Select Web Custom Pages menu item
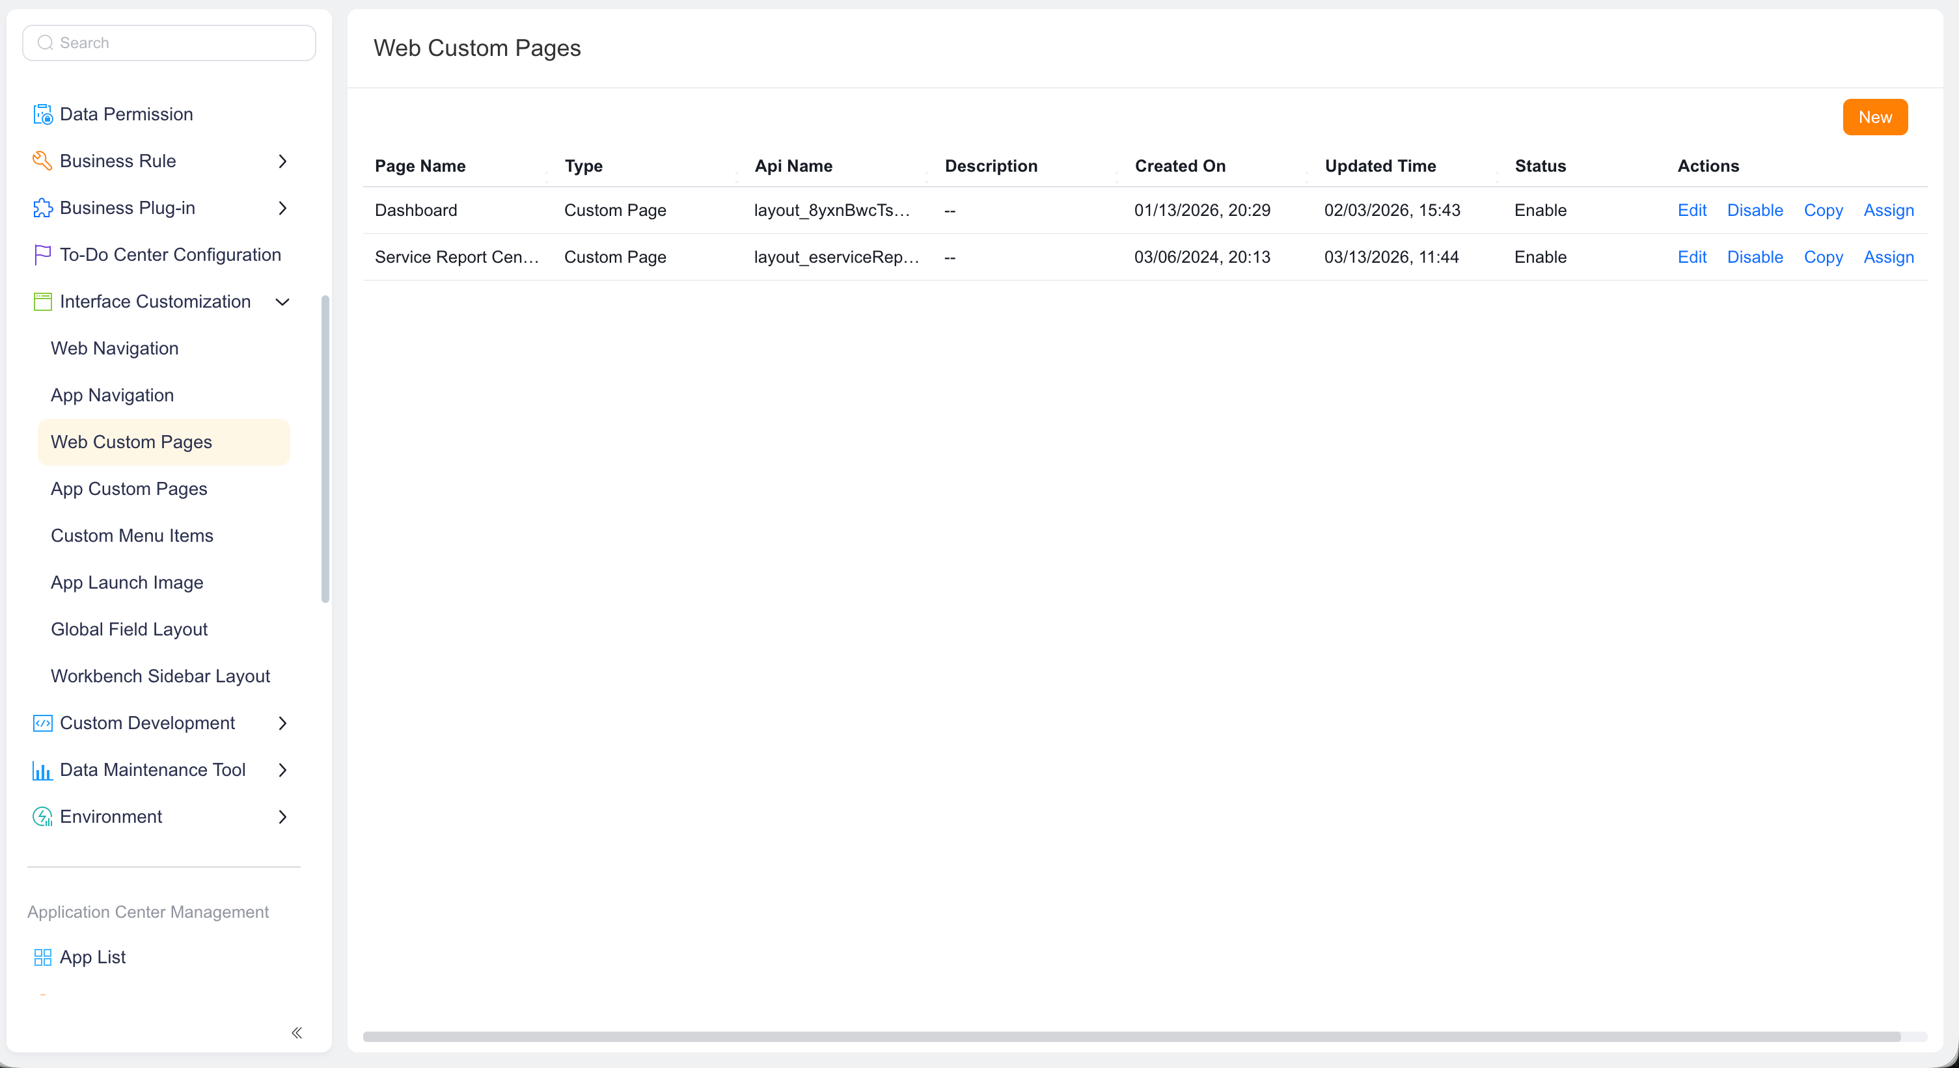 [164, 442]
